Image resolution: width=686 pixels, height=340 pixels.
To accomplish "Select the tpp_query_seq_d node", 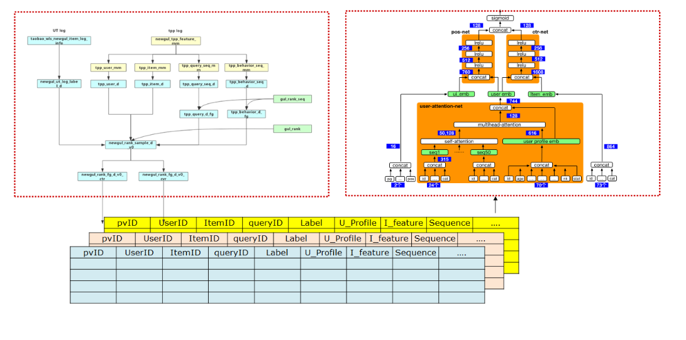I will point(199,83).
